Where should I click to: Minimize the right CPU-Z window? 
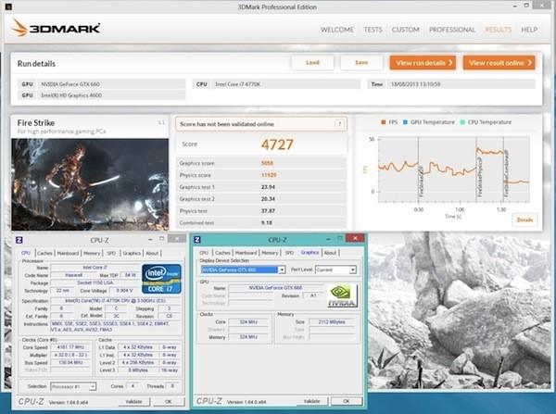[x=328, y=239]
